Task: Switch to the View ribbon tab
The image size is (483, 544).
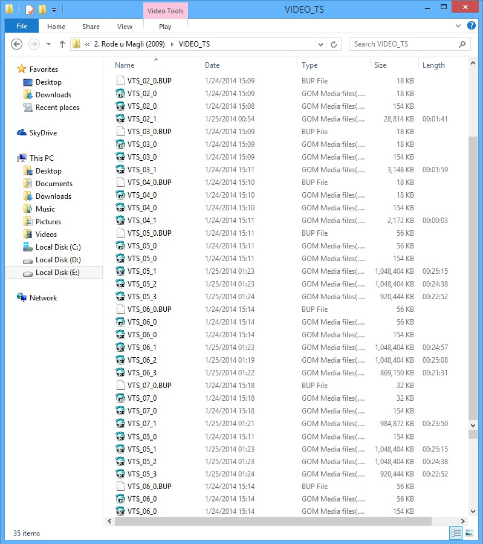Action: tap(125, 26)
